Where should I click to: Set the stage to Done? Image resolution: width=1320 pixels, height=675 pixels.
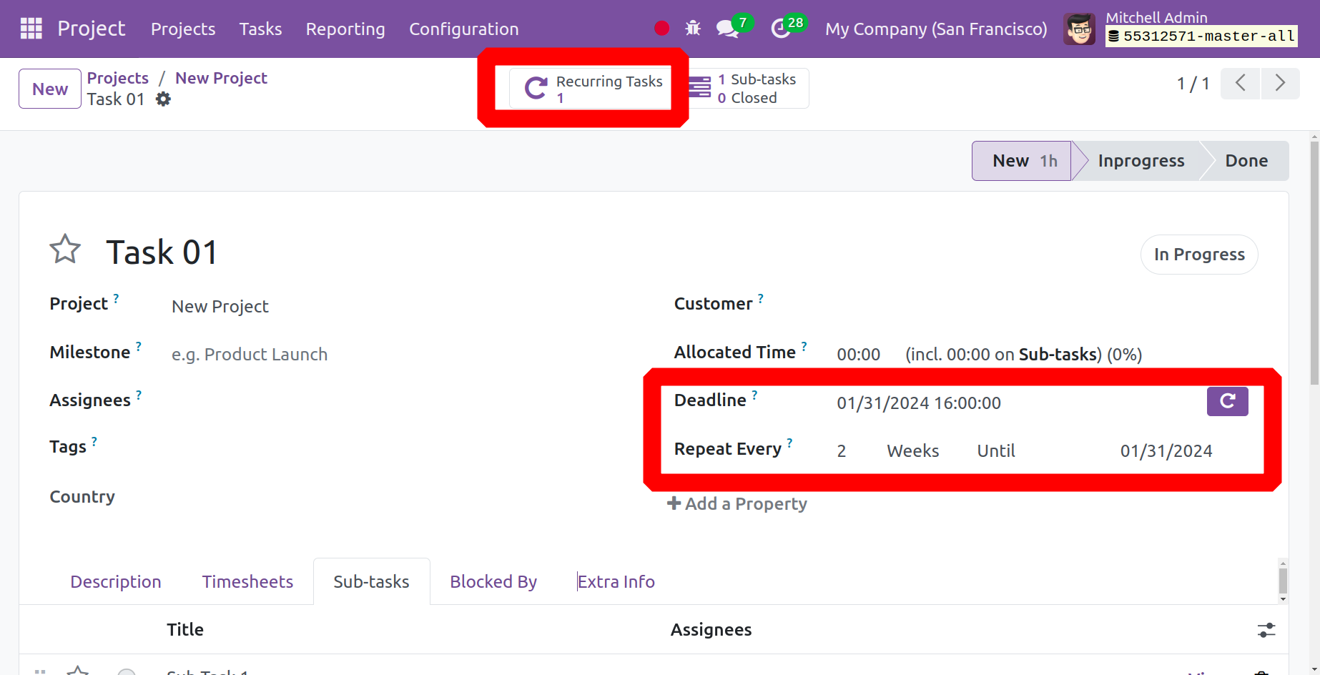coord(1246,161)
